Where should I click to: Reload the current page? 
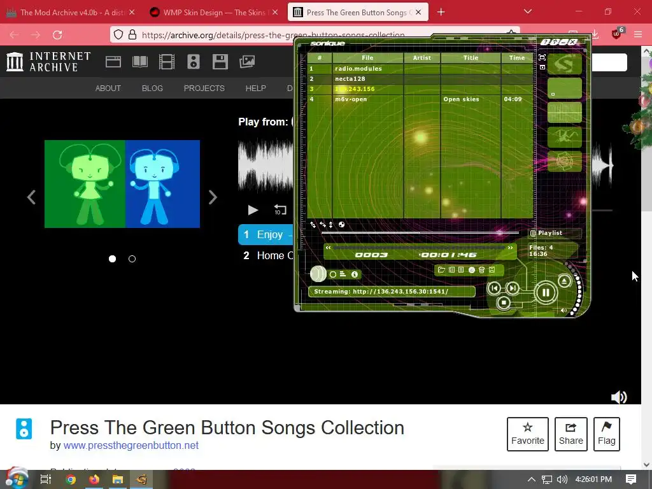point(57,35)
